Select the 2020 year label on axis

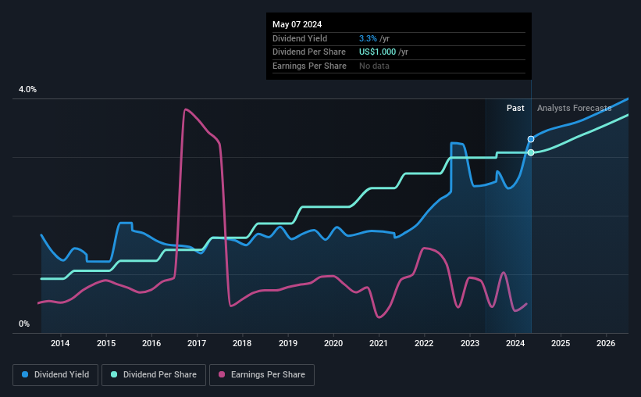(333, 343)
